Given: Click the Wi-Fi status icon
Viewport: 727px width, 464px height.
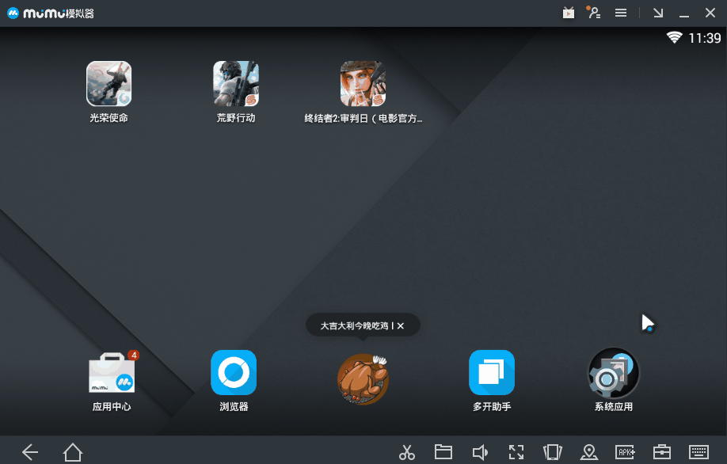Looking at the screenshot, I should pyautogui.click(x=674, y=37).
